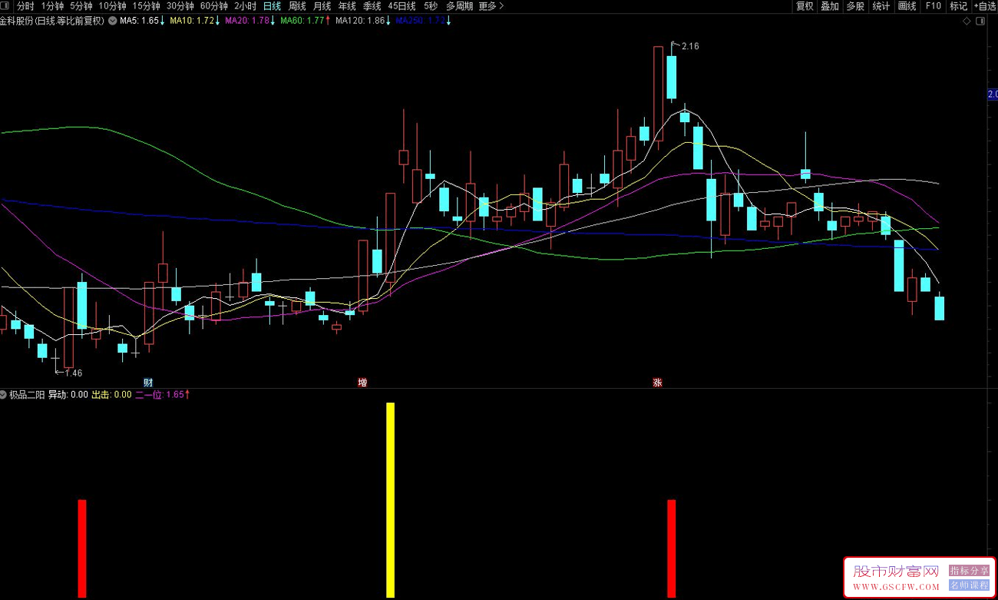998x600 pixels.
Task: Click the MA120: 1.86 label
Action: (363, 21)
